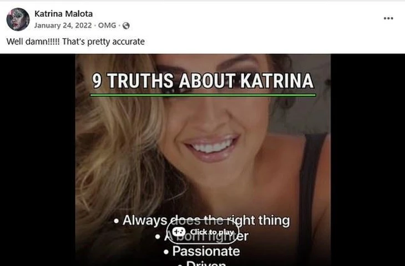Select the post caption Well damn text

click(x=75, y=42)
